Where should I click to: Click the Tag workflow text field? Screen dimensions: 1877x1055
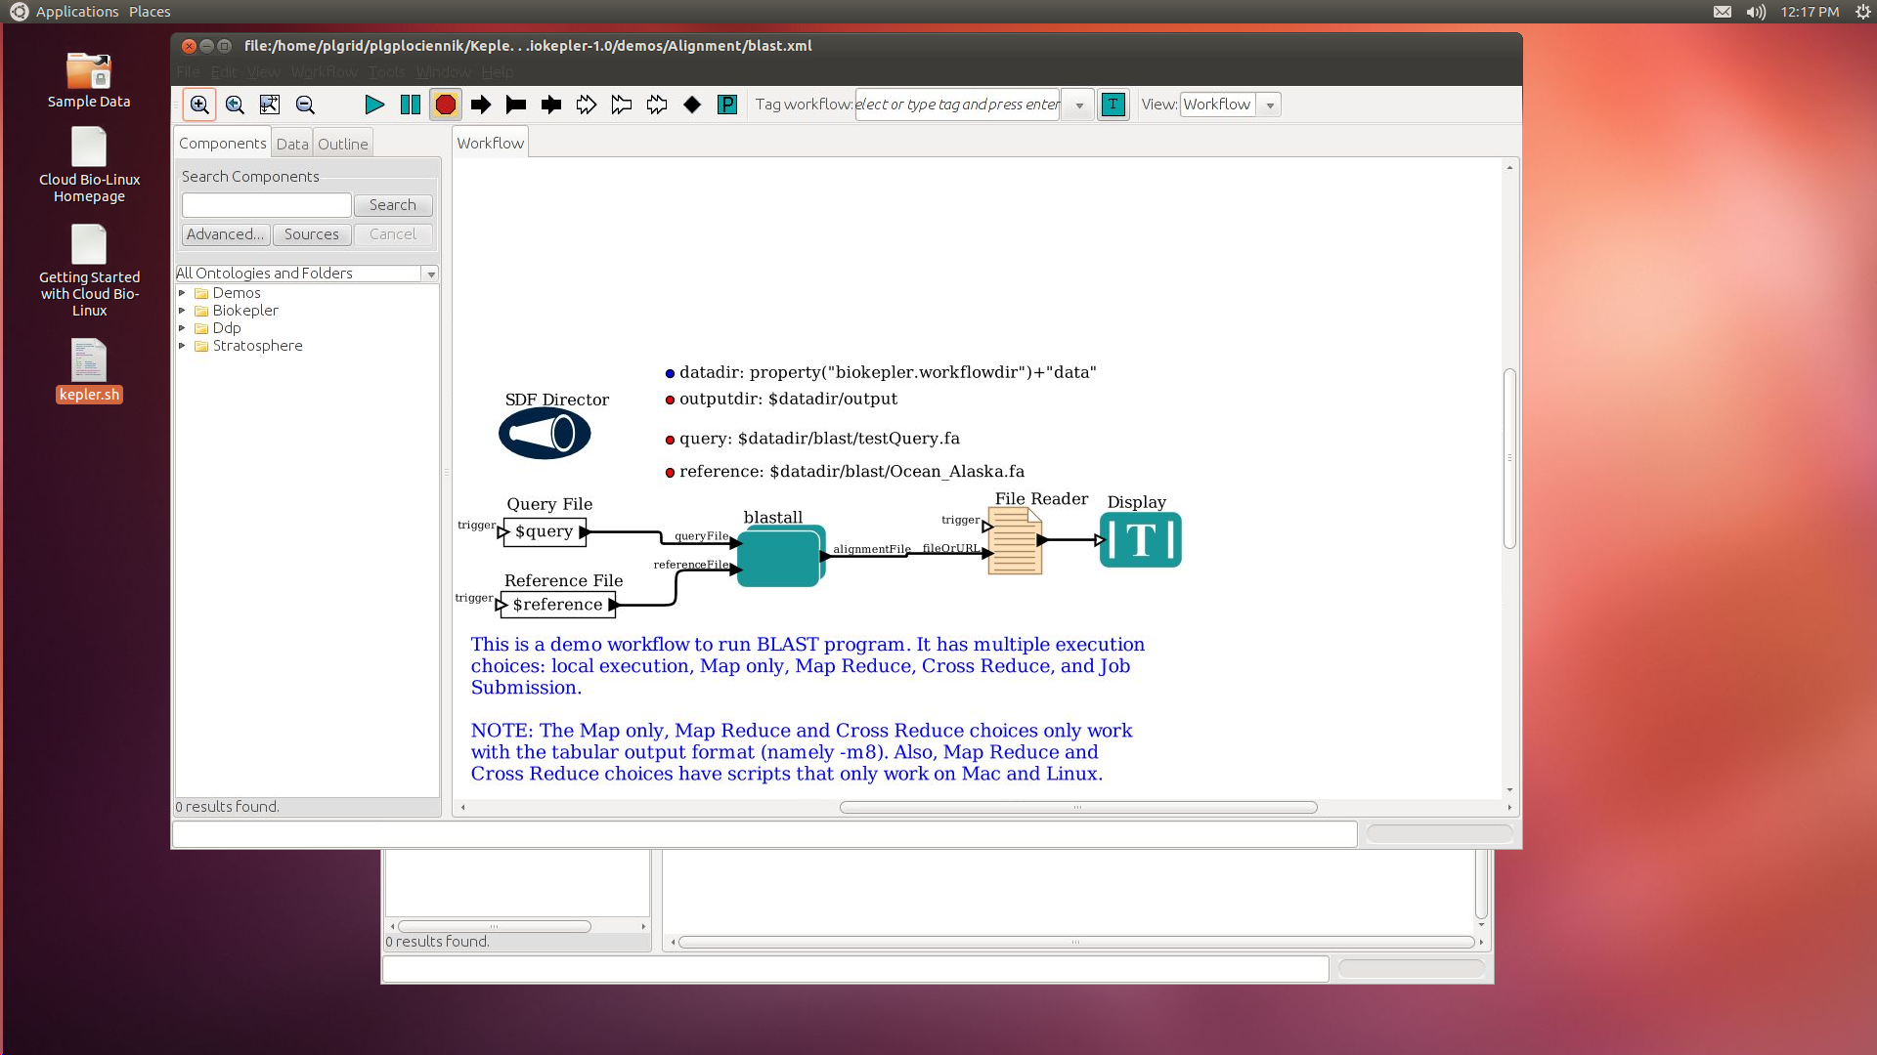958,105
